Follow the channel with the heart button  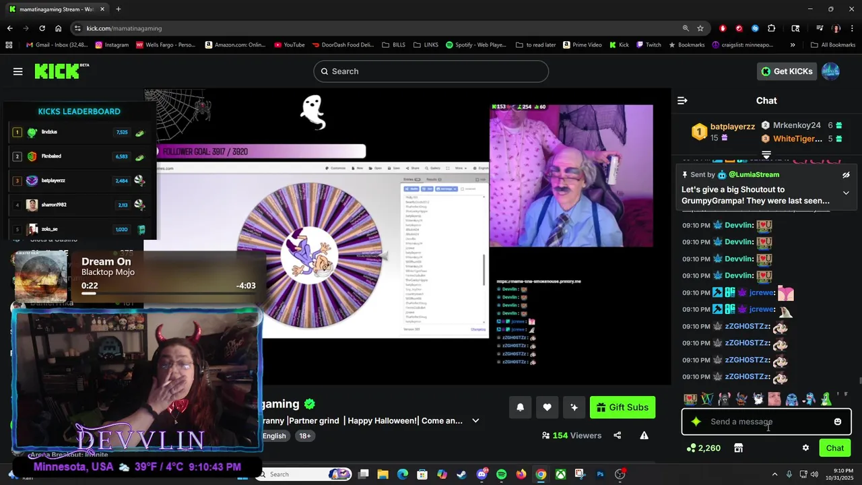pyautogui.click(x=547, y=407)
